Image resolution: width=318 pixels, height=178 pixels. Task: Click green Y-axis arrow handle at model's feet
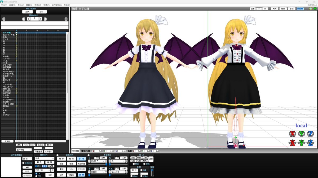[x=235, y=137]
